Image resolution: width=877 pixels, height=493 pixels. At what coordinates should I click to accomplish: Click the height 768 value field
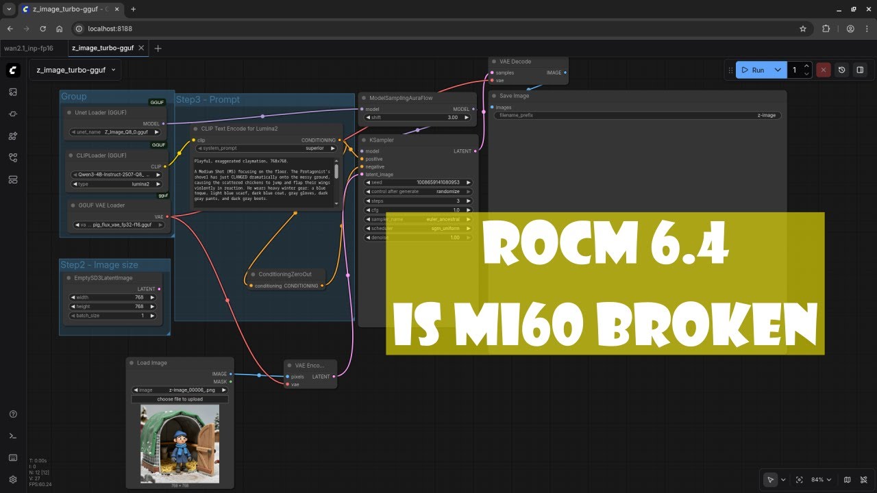[x=114, y=306]
